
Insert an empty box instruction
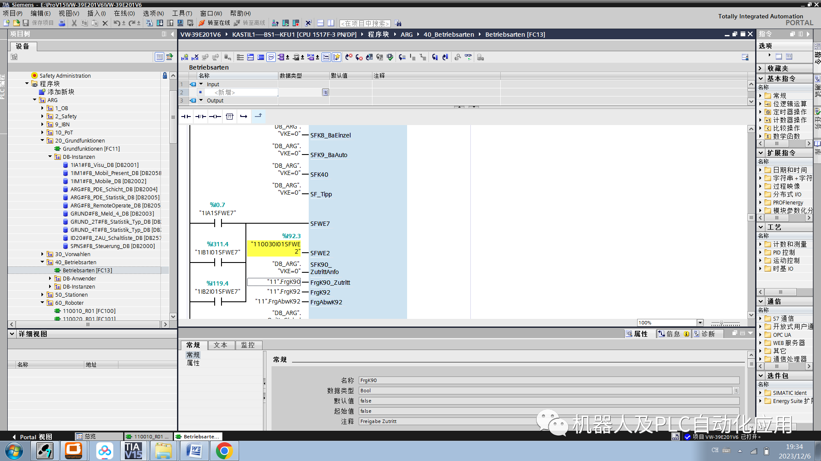click(230, 117)
